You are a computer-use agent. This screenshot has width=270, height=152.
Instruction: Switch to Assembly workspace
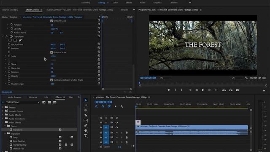(x=86, y=3)
